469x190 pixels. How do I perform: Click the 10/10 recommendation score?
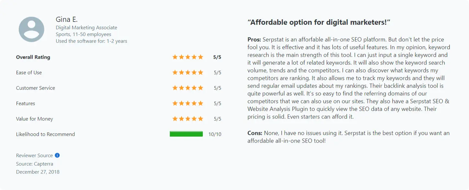(215, 134)
